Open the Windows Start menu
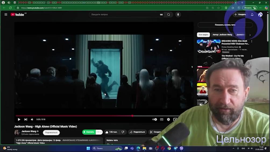 [88, 149]
